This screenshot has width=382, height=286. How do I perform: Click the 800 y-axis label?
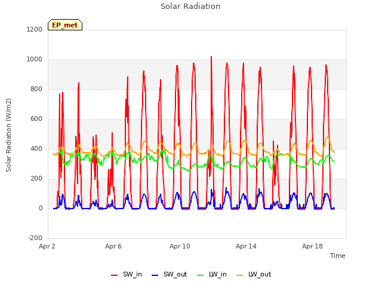tap(36, 89)
